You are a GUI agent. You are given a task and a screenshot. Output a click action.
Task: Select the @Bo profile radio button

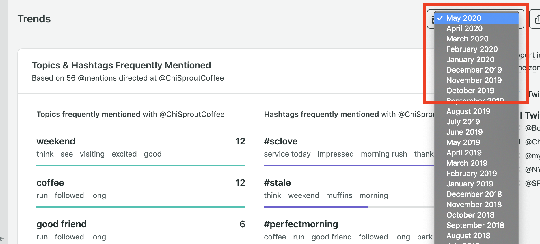tap(520, 128)
